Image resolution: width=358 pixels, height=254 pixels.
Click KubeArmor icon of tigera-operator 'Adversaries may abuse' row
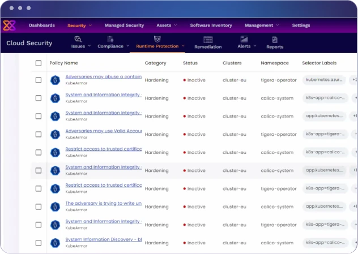tap(55, 80)
